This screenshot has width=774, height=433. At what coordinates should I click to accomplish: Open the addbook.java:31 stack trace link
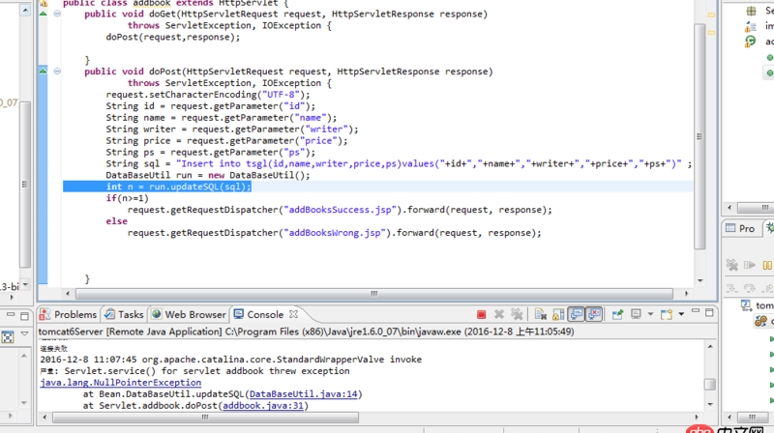(262, 405)
